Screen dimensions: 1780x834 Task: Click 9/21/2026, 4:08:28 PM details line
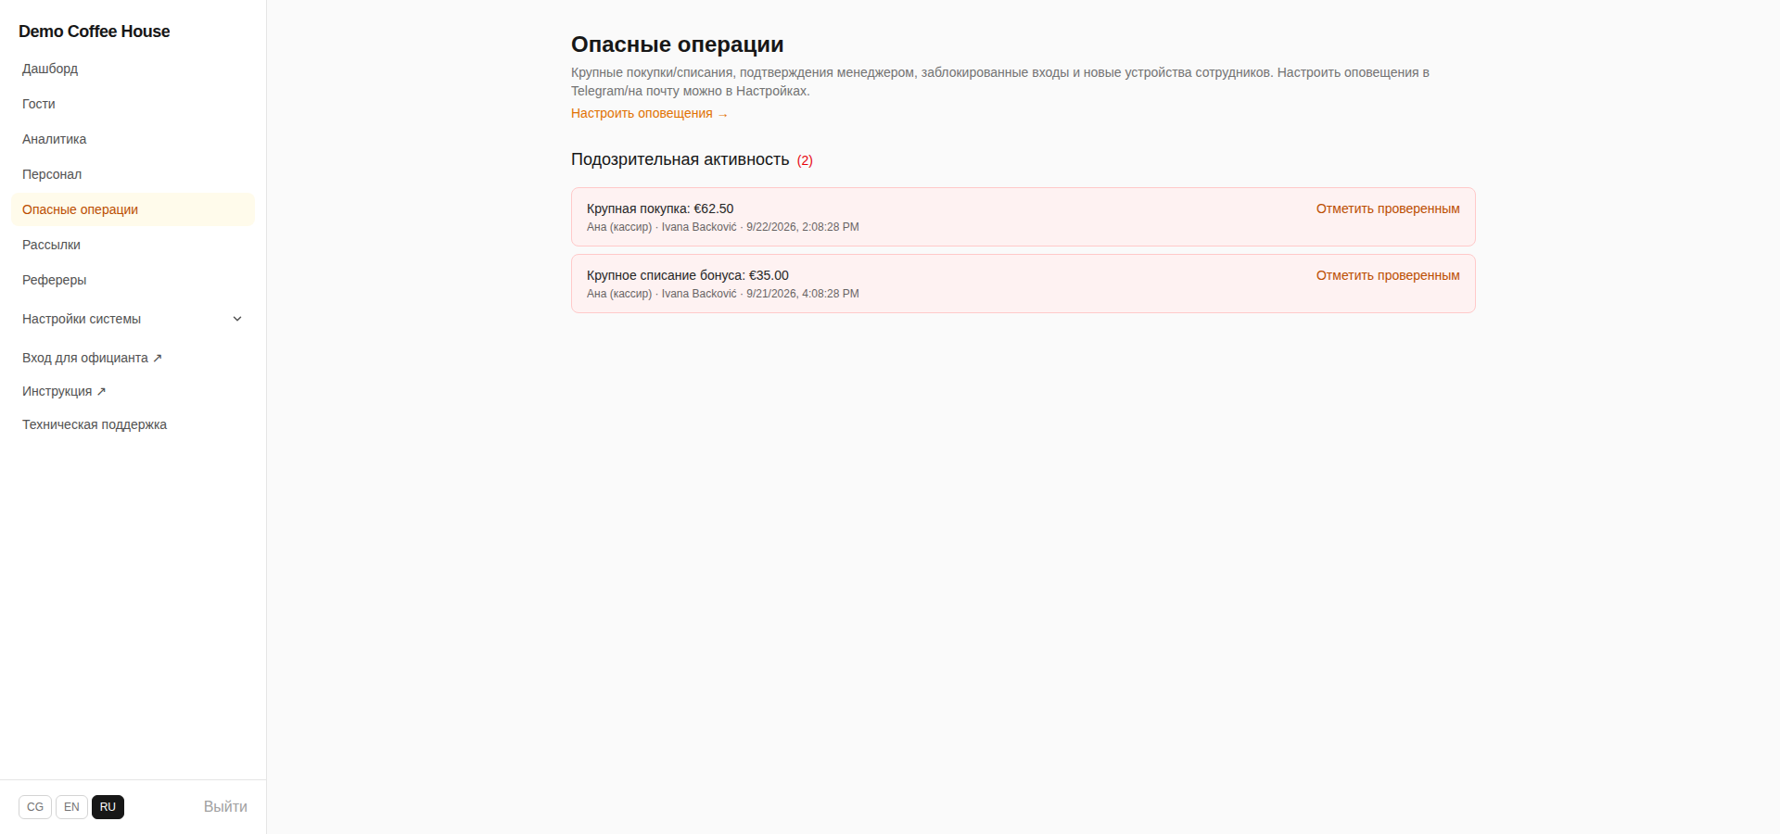pyautogui.click(x=723, y=294)
